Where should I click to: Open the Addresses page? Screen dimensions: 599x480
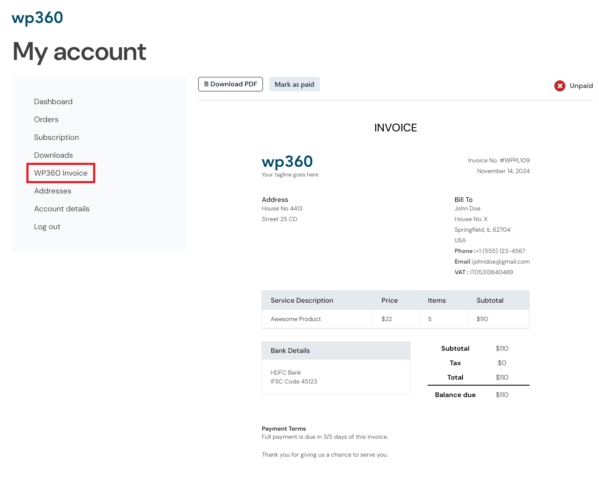(53, 191)
